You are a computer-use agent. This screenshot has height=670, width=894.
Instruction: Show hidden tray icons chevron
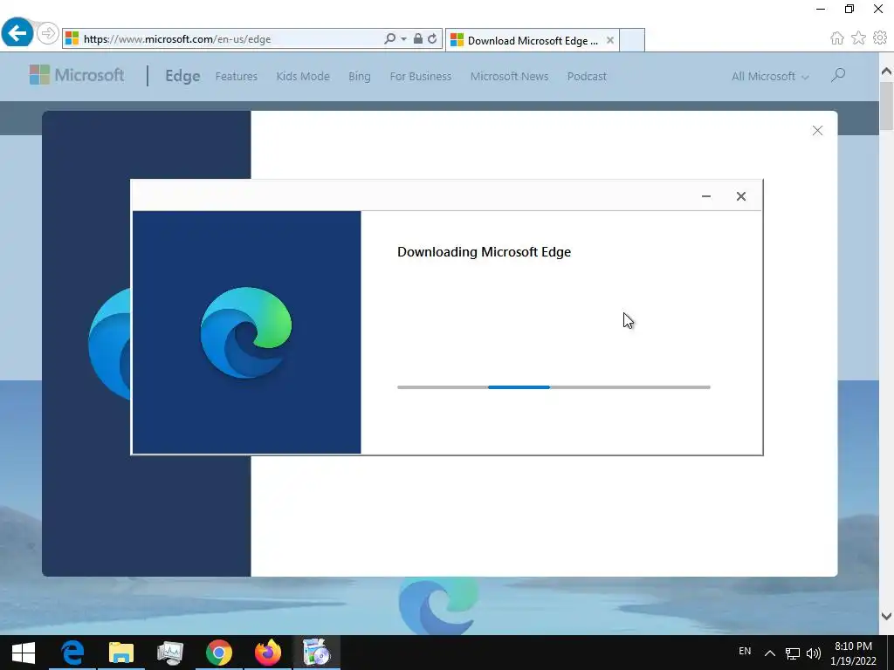tap(770, 653)
